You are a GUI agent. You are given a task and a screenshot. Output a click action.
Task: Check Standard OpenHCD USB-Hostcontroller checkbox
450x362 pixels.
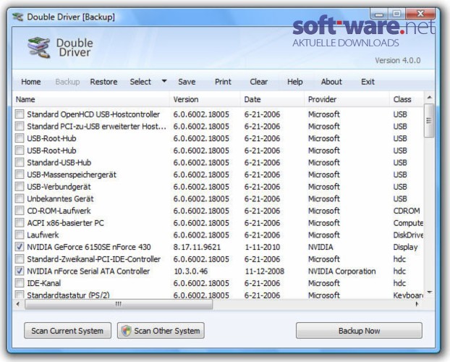(20, 114)
